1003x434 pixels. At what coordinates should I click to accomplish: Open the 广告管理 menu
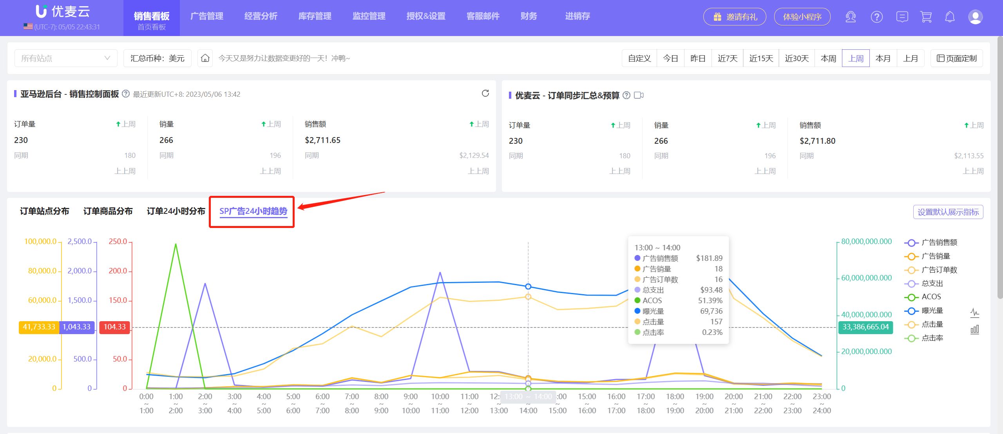[207, 16]
